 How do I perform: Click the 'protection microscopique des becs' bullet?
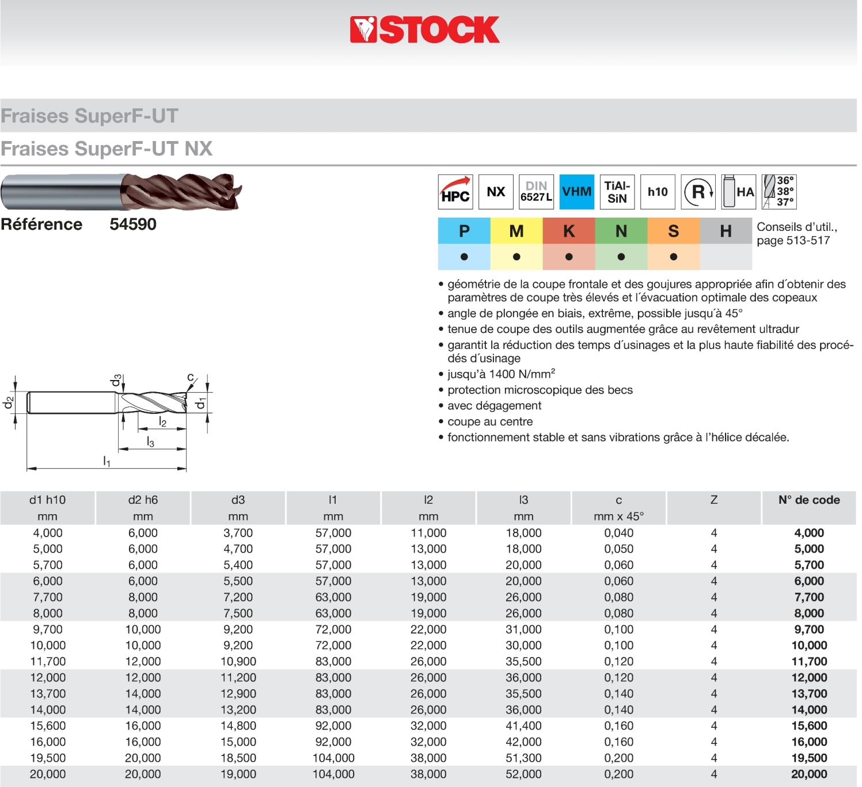[x=536, y=390]
